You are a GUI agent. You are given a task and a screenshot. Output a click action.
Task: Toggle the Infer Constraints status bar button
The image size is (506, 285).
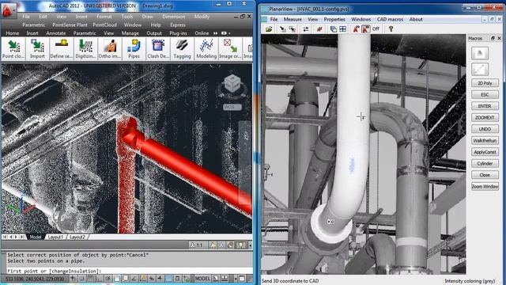coord(74,278)
